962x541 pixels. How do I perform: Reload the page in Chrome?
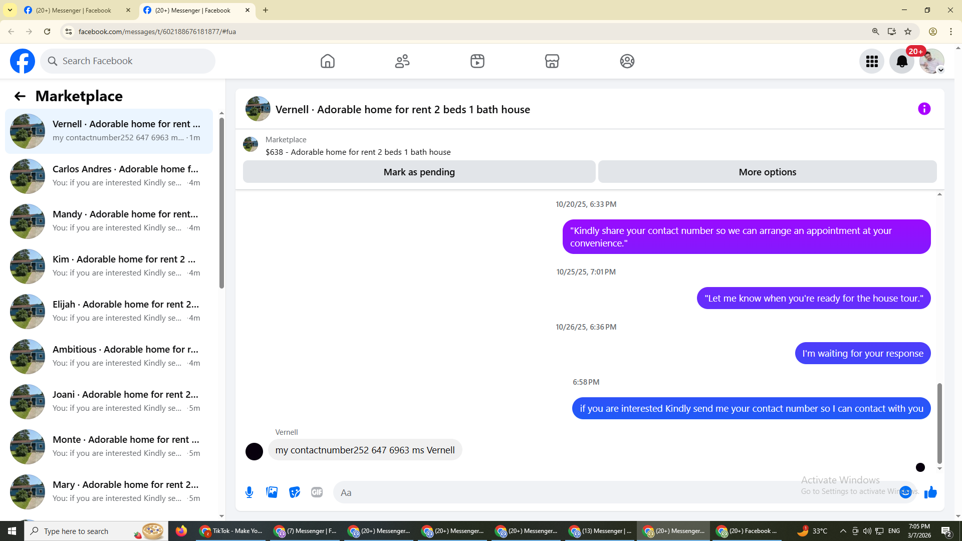click(47, 32)
